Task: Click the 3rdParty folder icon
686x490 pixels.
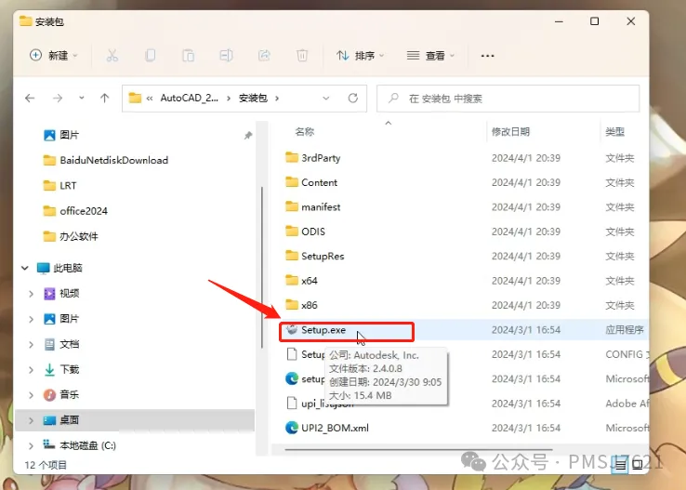Action: (292, 157)
